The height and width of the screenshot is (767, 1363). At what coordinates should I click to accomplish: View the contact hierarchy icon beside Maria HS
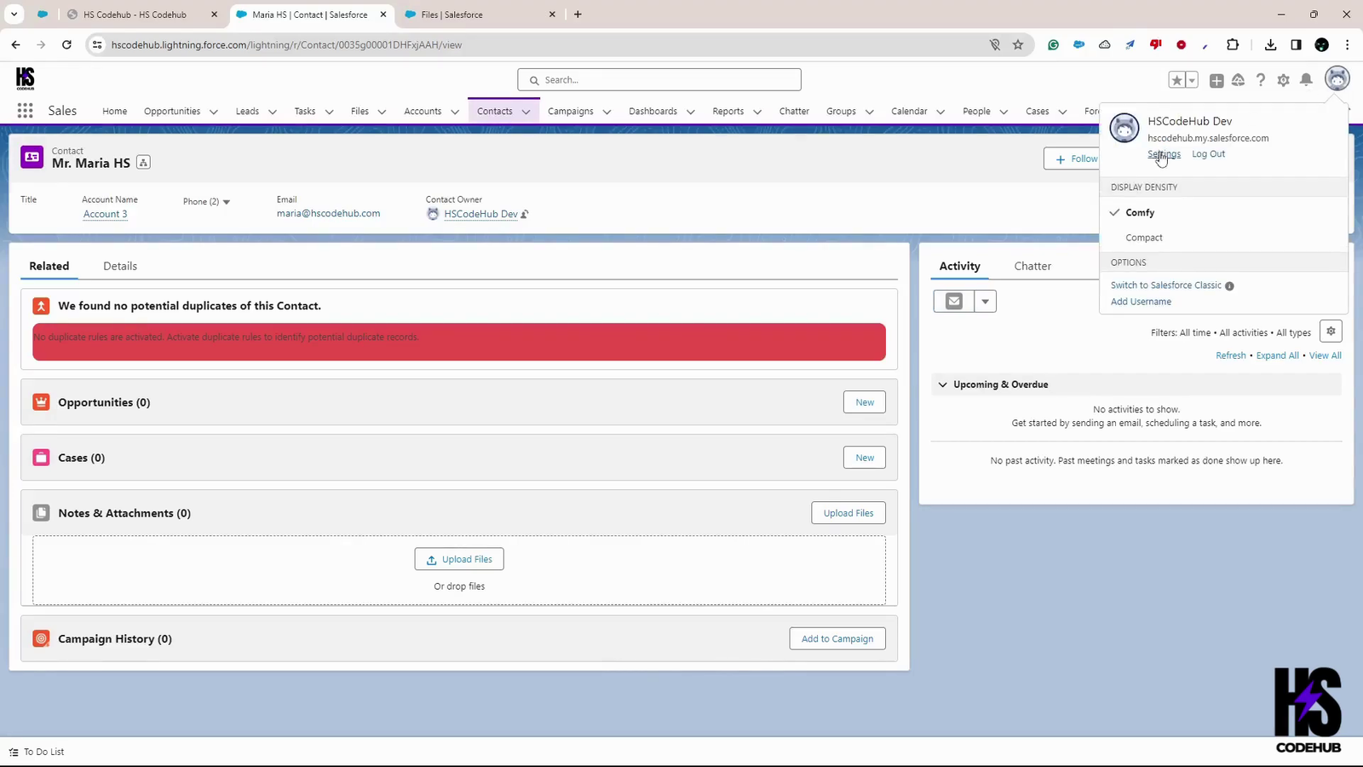pos(143,163)
